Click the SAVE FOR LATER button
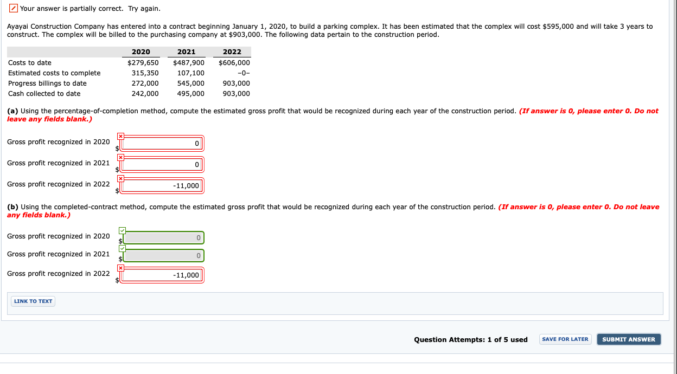677x374 pixels. [565, 339]
